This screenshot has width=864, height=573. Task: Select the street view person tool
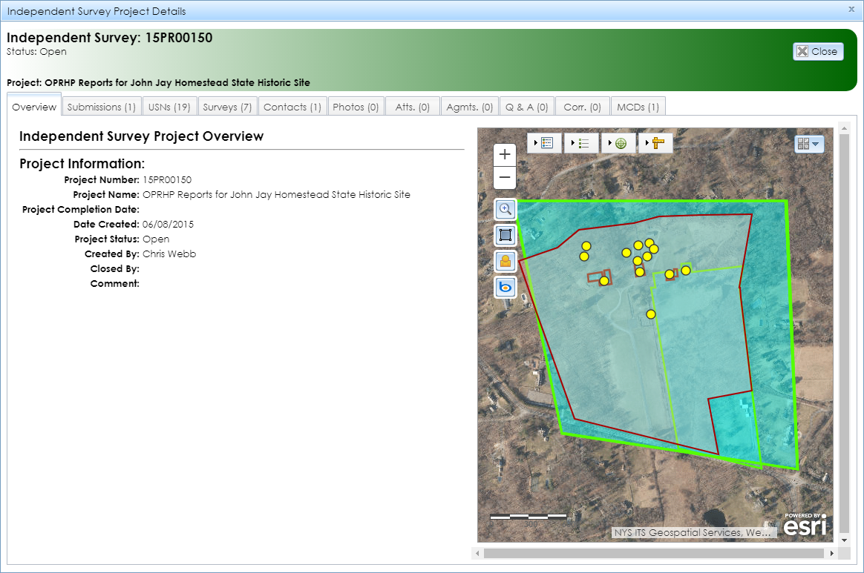(x=505, y=261)
